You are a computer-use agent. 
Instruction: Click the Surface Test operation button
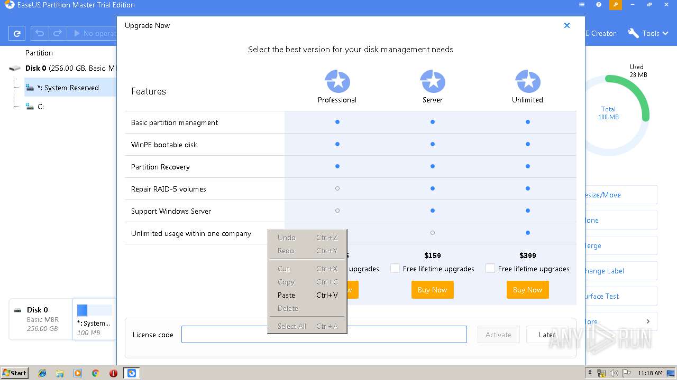[621, 296]
